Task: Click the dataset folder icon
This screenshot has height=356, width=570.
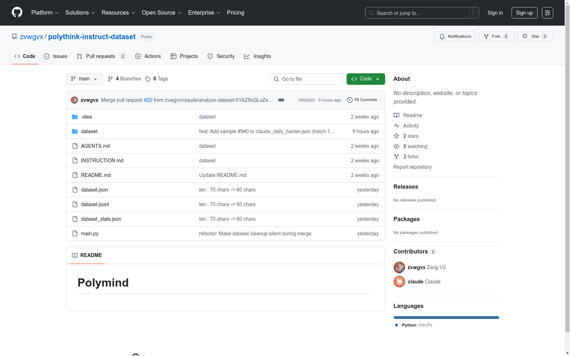Action: (75, 131)
